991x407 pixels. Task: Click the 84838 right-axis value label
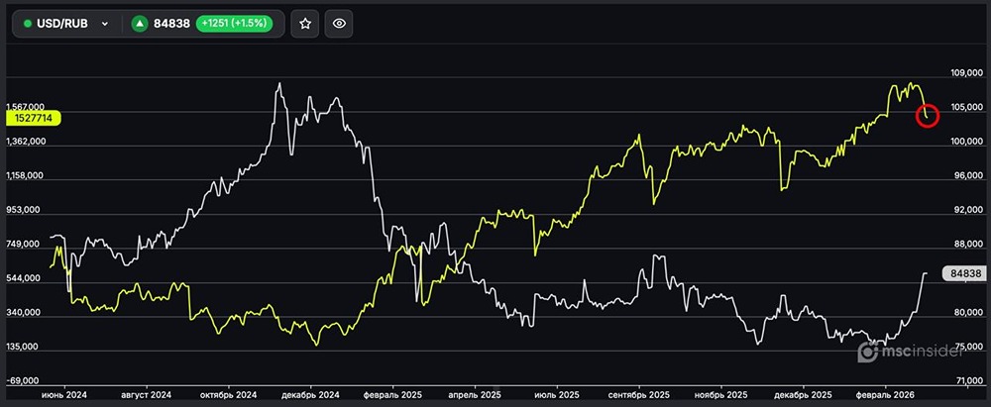pos(964,273)
